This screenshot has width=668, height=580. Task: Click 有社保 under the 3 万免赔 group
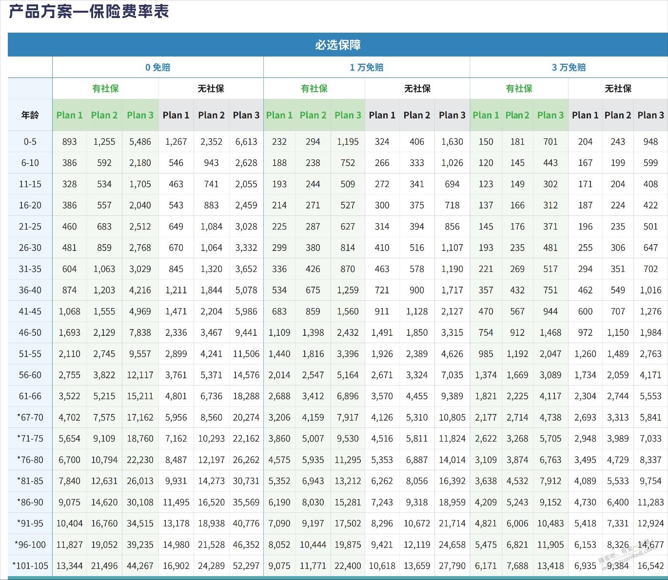coord(519,88)
